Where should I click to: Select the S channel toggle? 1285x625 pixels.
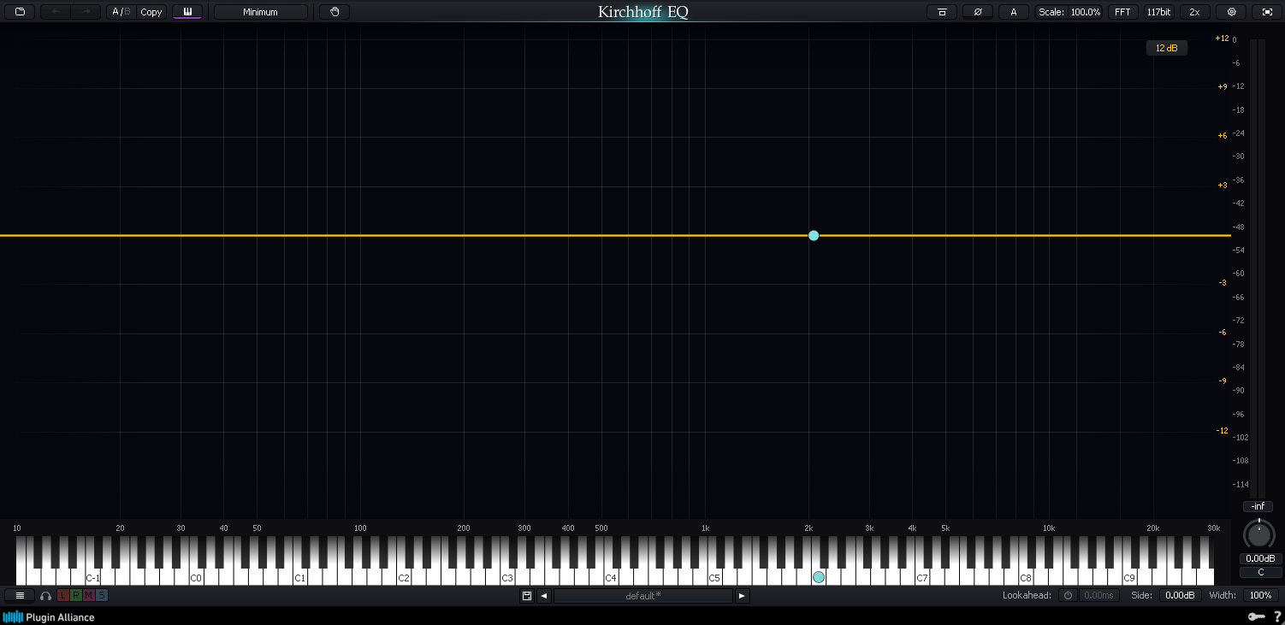(x=100, y=596)
